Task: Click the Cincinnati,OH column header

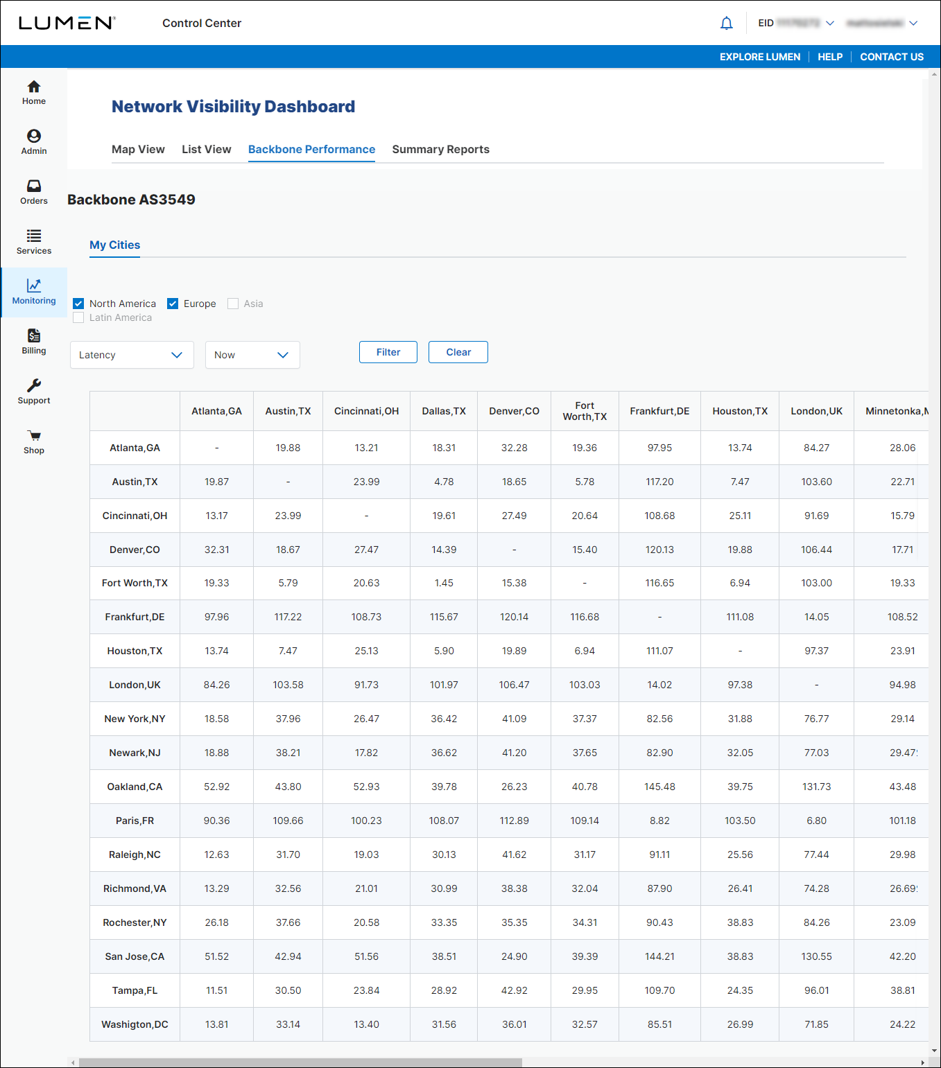Action: click(x=366, y=411)
